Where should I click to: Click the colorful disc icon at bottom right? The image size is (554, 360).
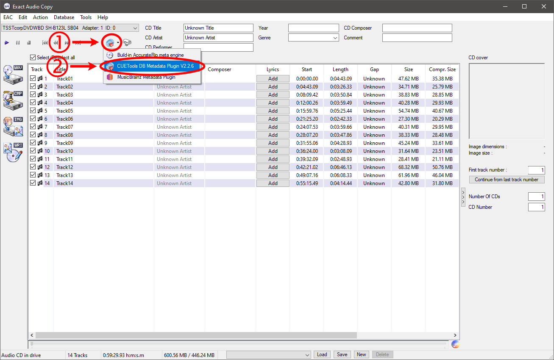coord(455,344)
